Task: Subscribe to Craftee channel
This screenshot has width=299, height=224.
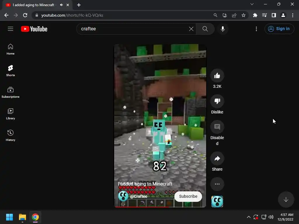Action: coord(188,196)
